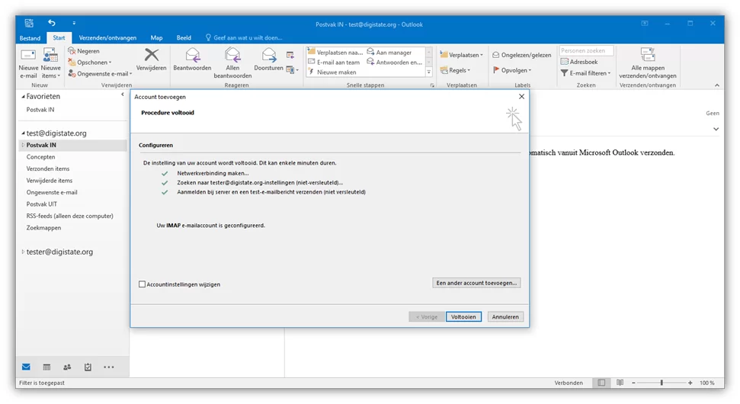The height and width of the screenshot is (404, 740).
Task: Switch to the Map tab
Action: coord(156,38)
